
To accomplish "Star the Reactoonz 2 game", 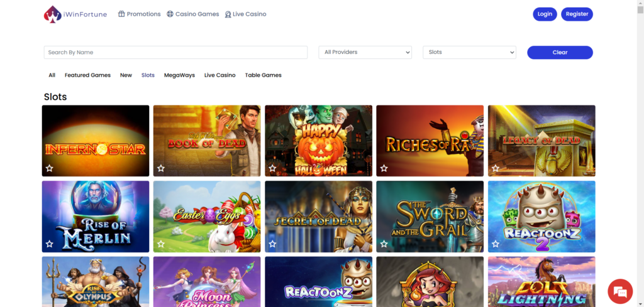I will (x=496, y=244).
